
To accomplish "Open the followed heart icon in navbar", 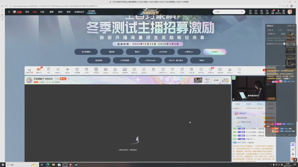I will 256,12.
